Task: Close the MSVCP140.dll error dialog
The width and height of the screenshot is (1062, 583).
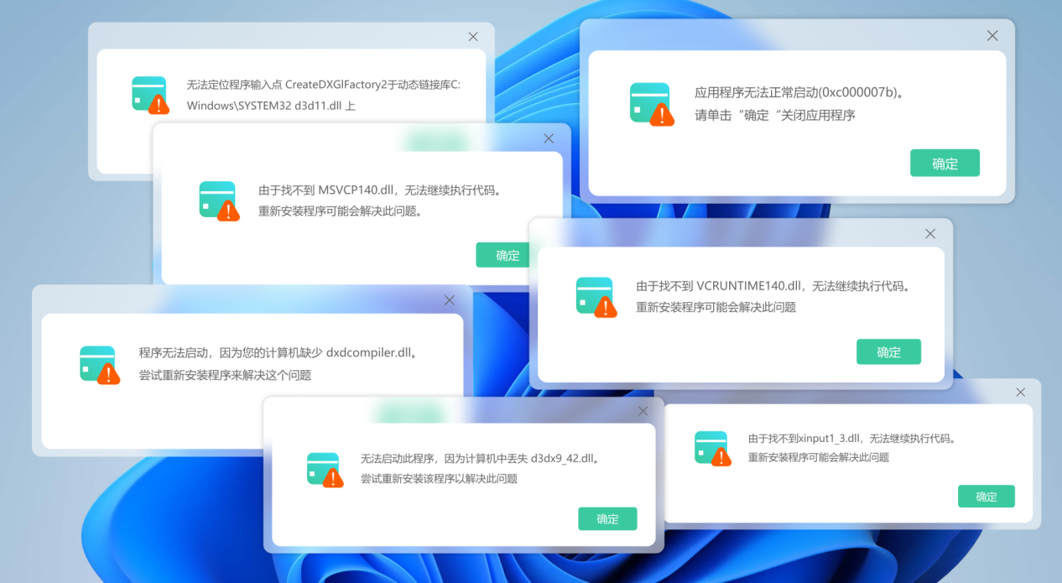Action: [549, 138]
